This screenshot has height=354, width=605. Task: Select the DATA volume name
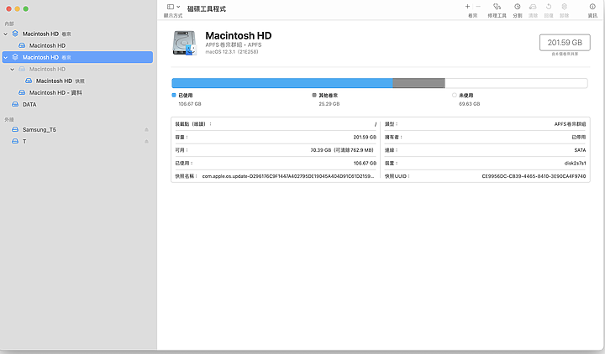pyautogui.click(x=29, y=104)
